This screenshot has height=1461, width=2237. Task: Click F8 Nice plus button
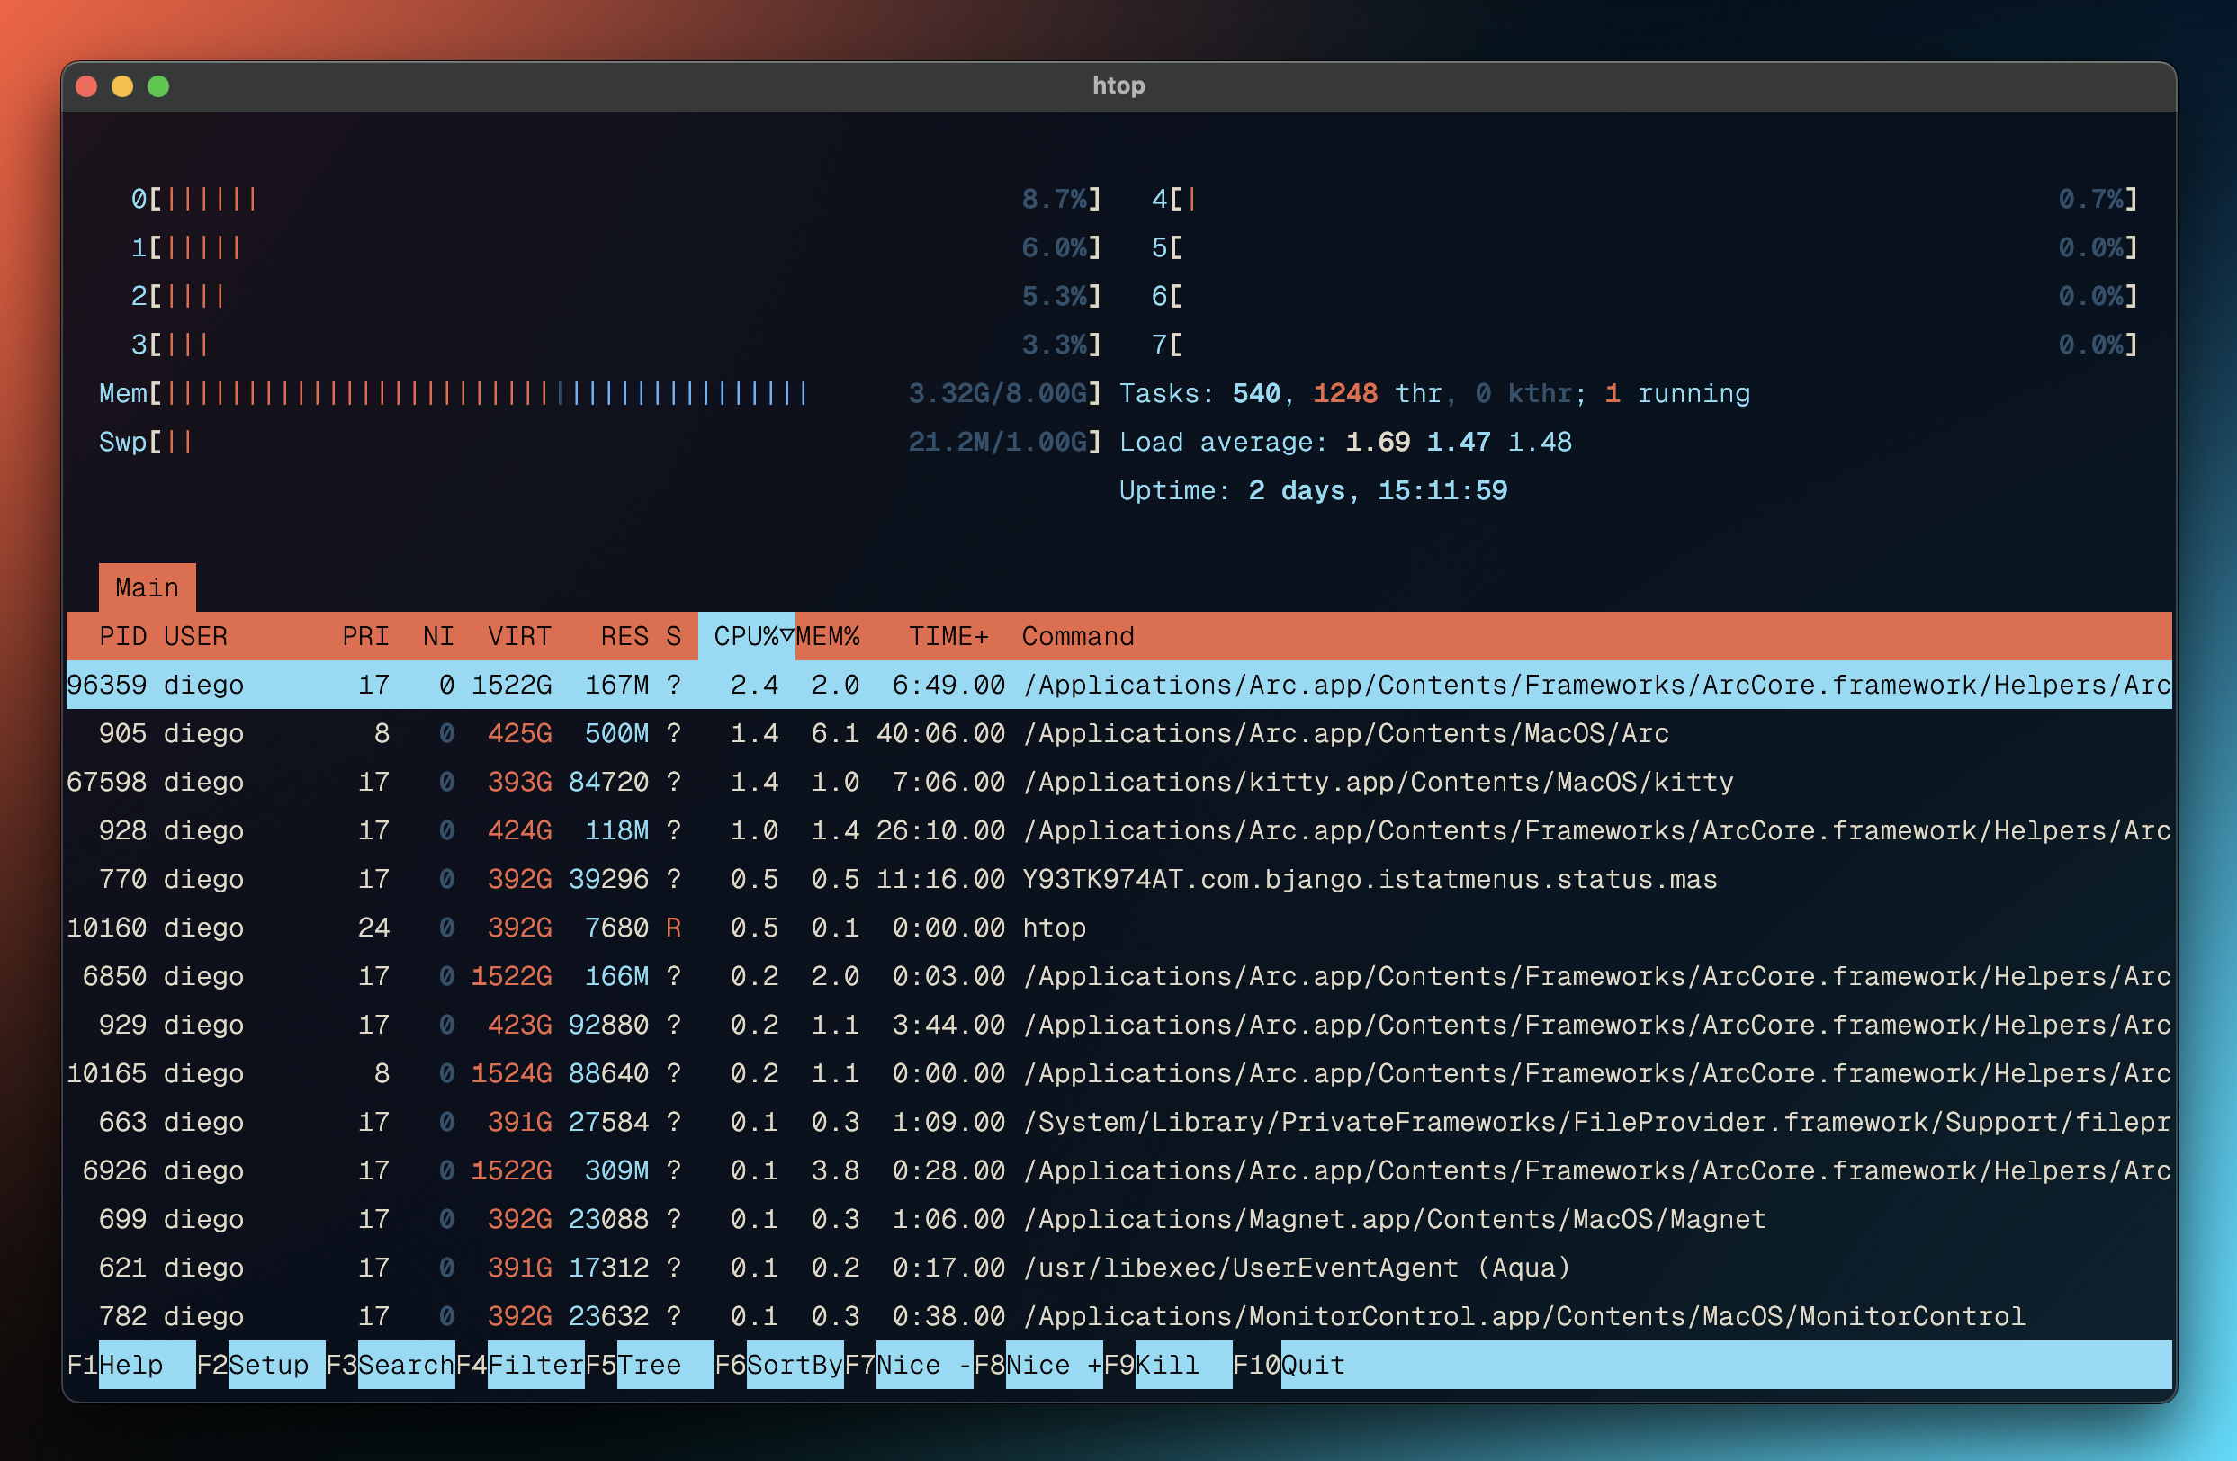click(1053, 1364)
